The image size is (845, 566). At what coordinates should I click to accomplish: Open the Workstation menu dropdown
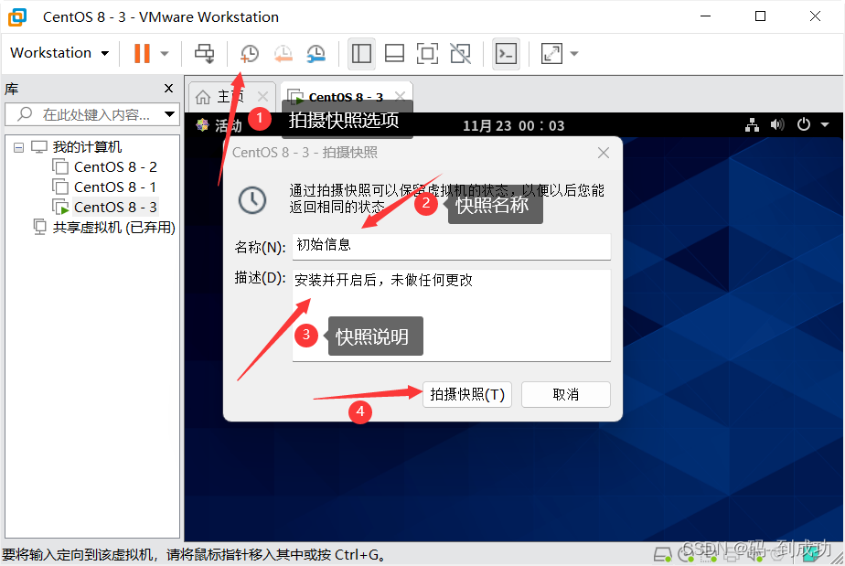(x=59, y=53)
